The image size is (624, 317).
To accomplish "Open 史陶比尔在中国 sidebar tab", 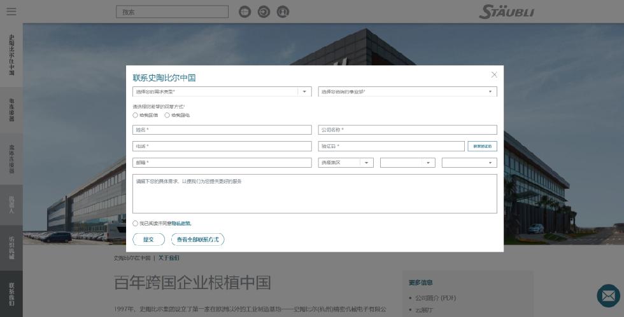I will 11,55.
